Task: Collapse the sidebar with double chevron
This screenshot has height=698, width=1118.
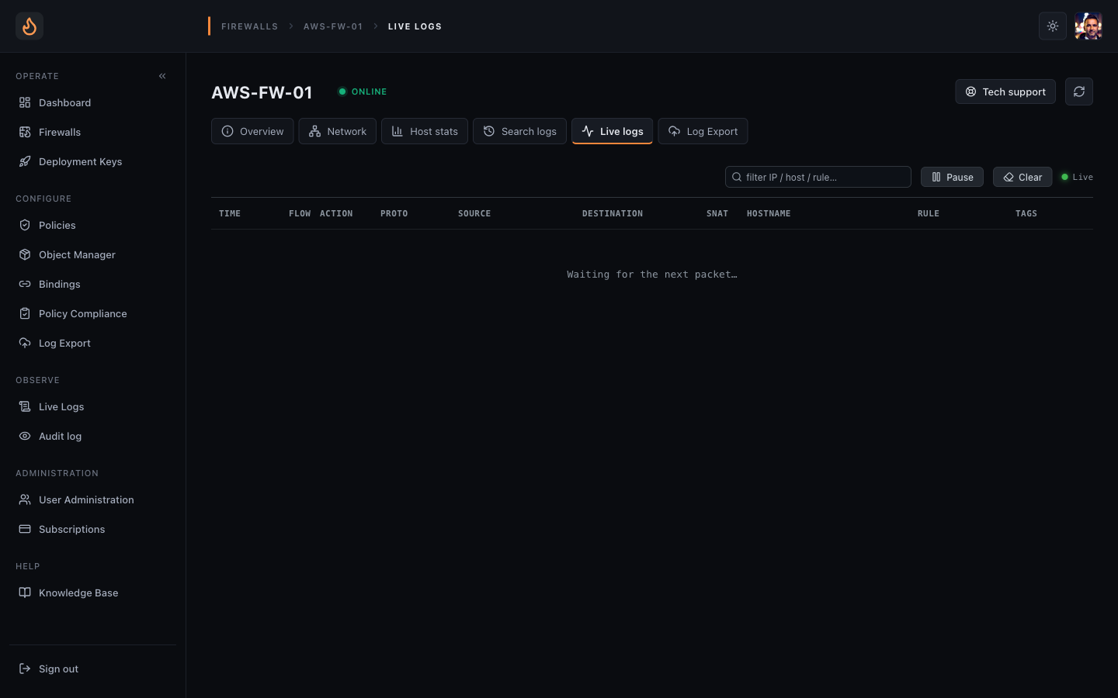Action: click(162, 76)
